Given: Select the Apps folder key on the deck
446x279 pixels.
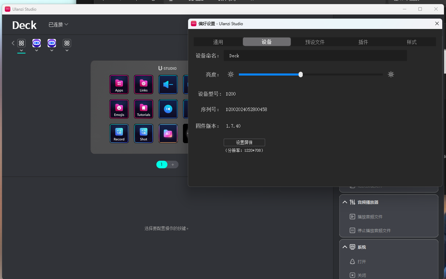Looking at the screenshot, I should coord(119,84).
